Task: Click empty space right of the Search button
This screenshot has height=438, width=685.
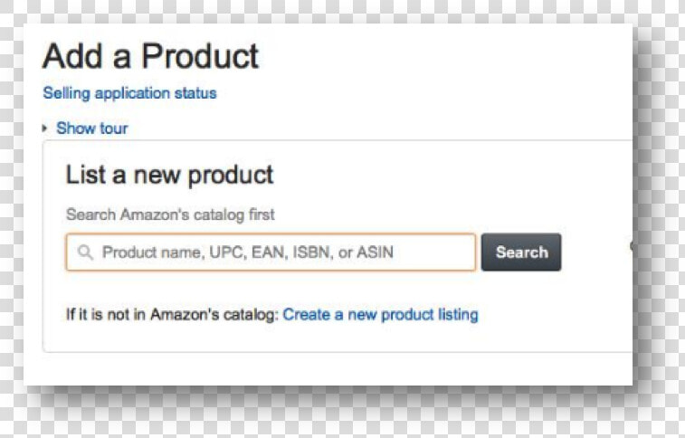Action: tap(595, 252)
